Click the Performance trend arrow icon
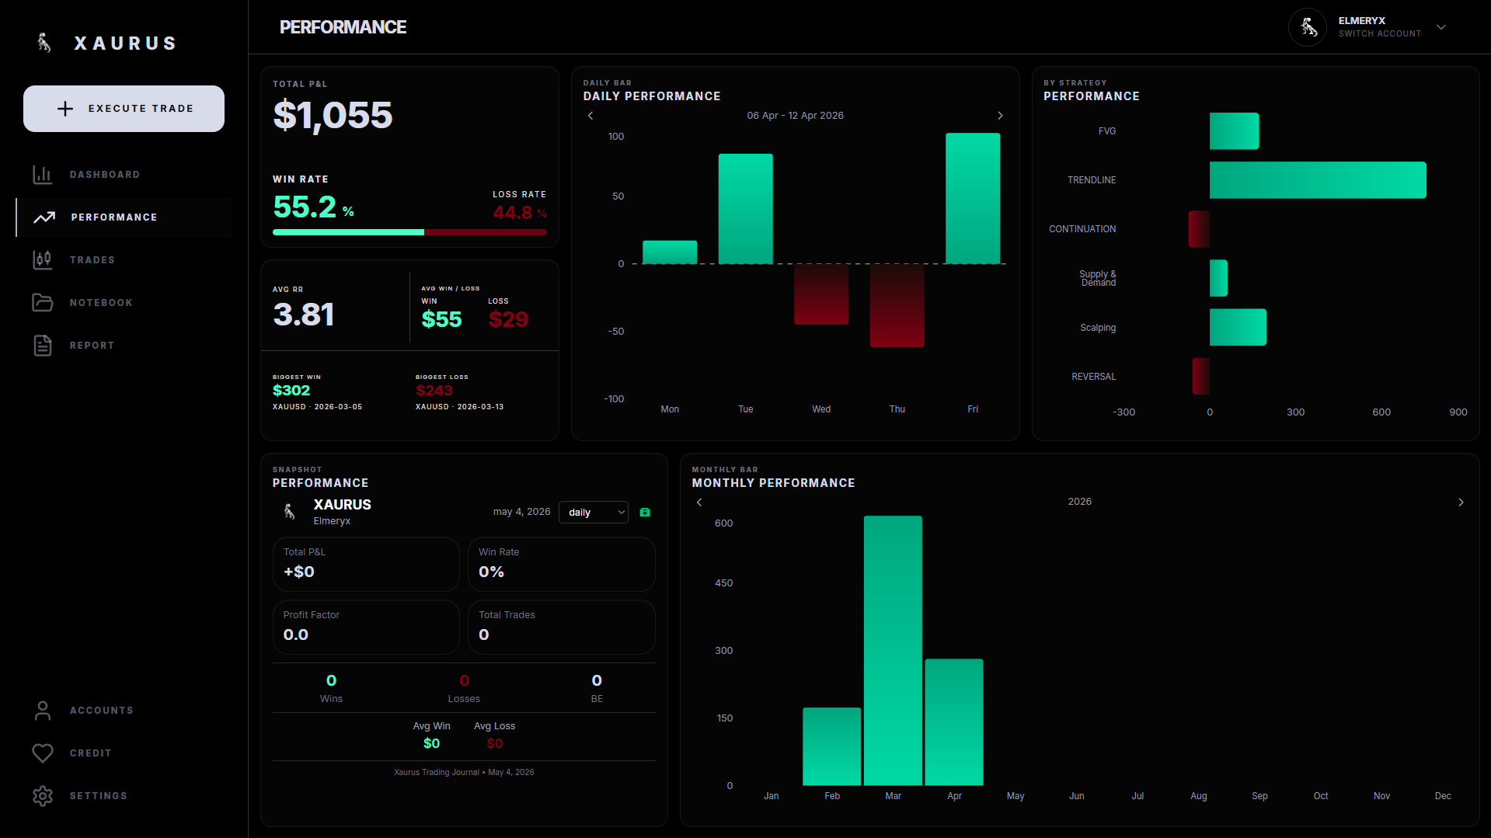Screen dimensions: 1491x838 point(44,217)
